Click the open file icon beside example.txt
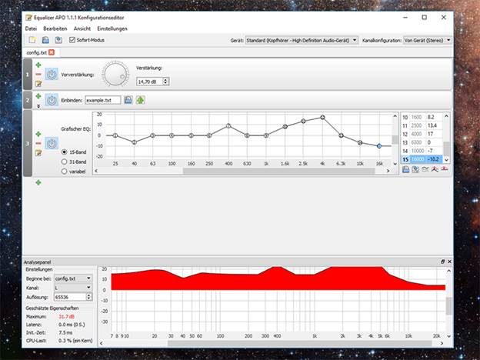The height and width of the screenshot is (360, 480). pos(128,100)
